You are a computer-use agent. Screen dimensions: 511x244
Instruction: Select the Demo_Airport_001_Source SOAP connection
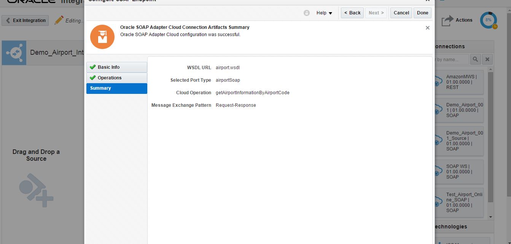(x=459, y=141)
